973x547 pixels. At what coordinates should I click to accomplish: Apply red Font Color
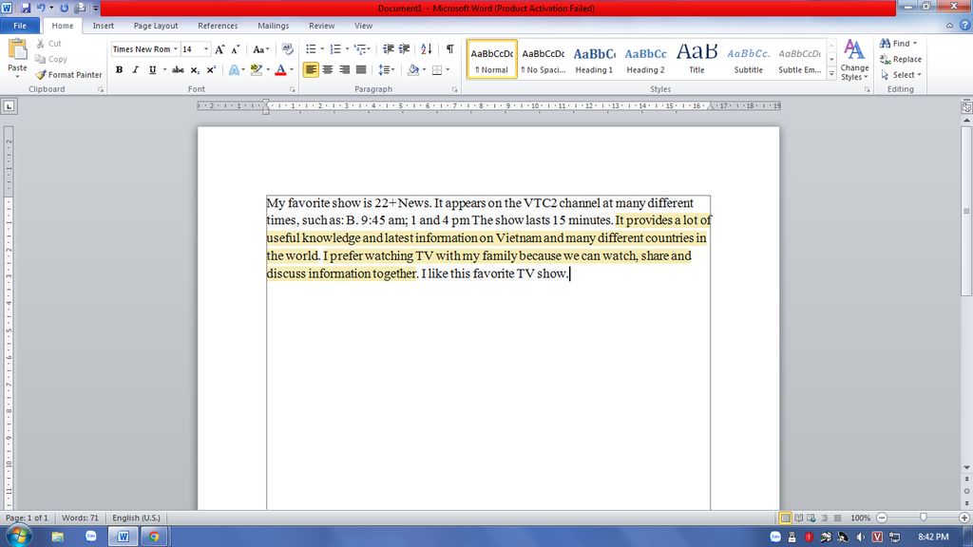280,70
